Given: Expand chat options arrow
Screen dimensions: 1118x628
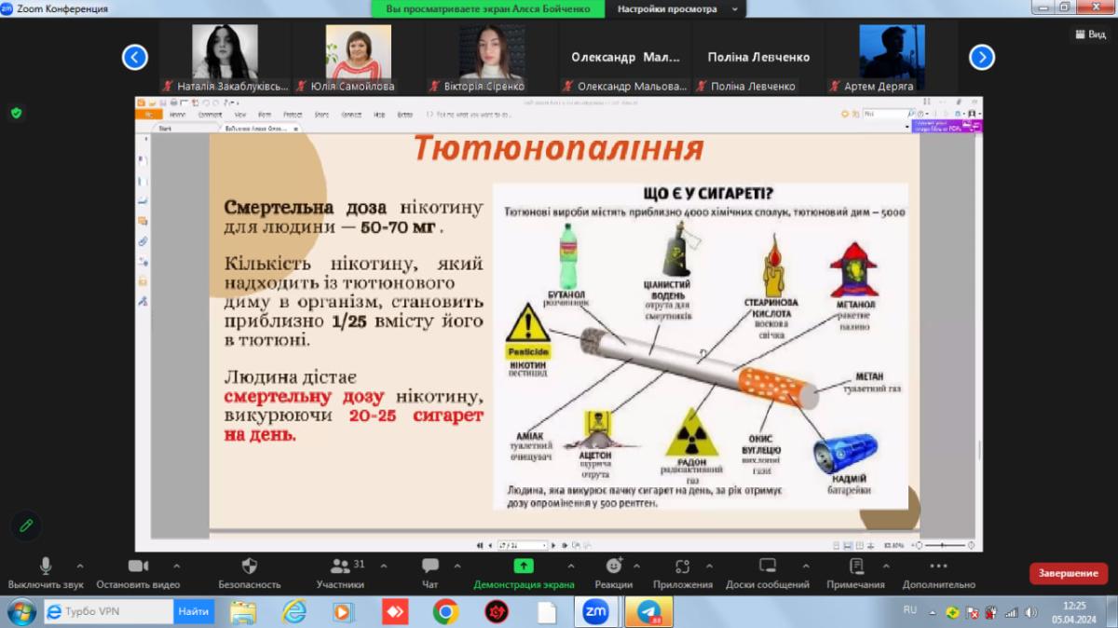Looking at the screenshot, I should [456, 566].
